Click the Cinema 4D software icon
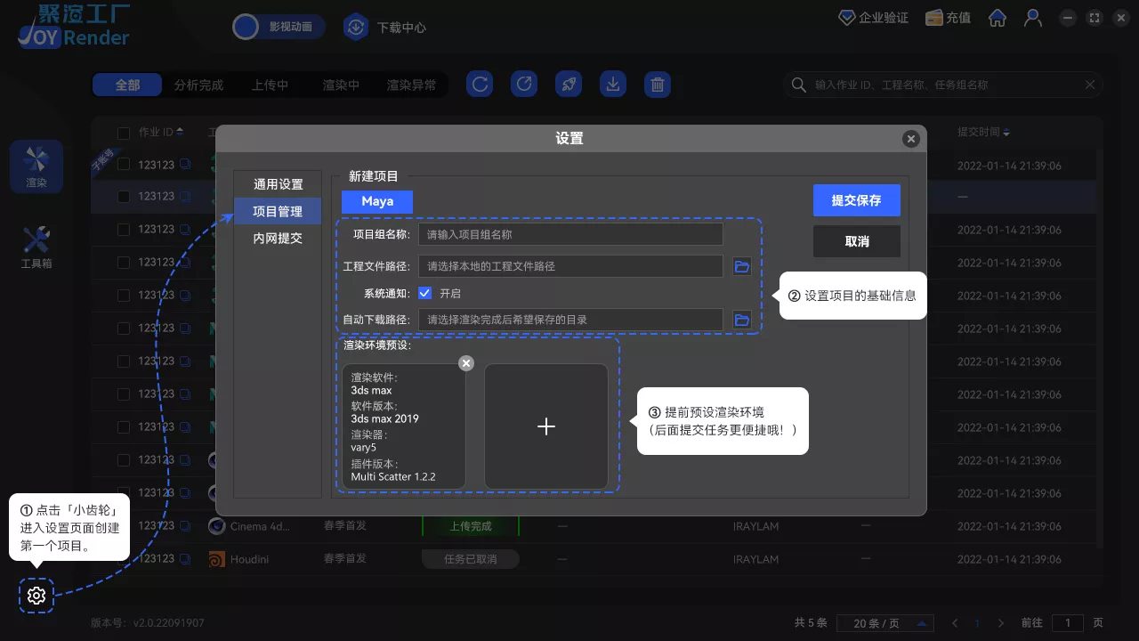 pyautogui.click(x=216, y=526)
